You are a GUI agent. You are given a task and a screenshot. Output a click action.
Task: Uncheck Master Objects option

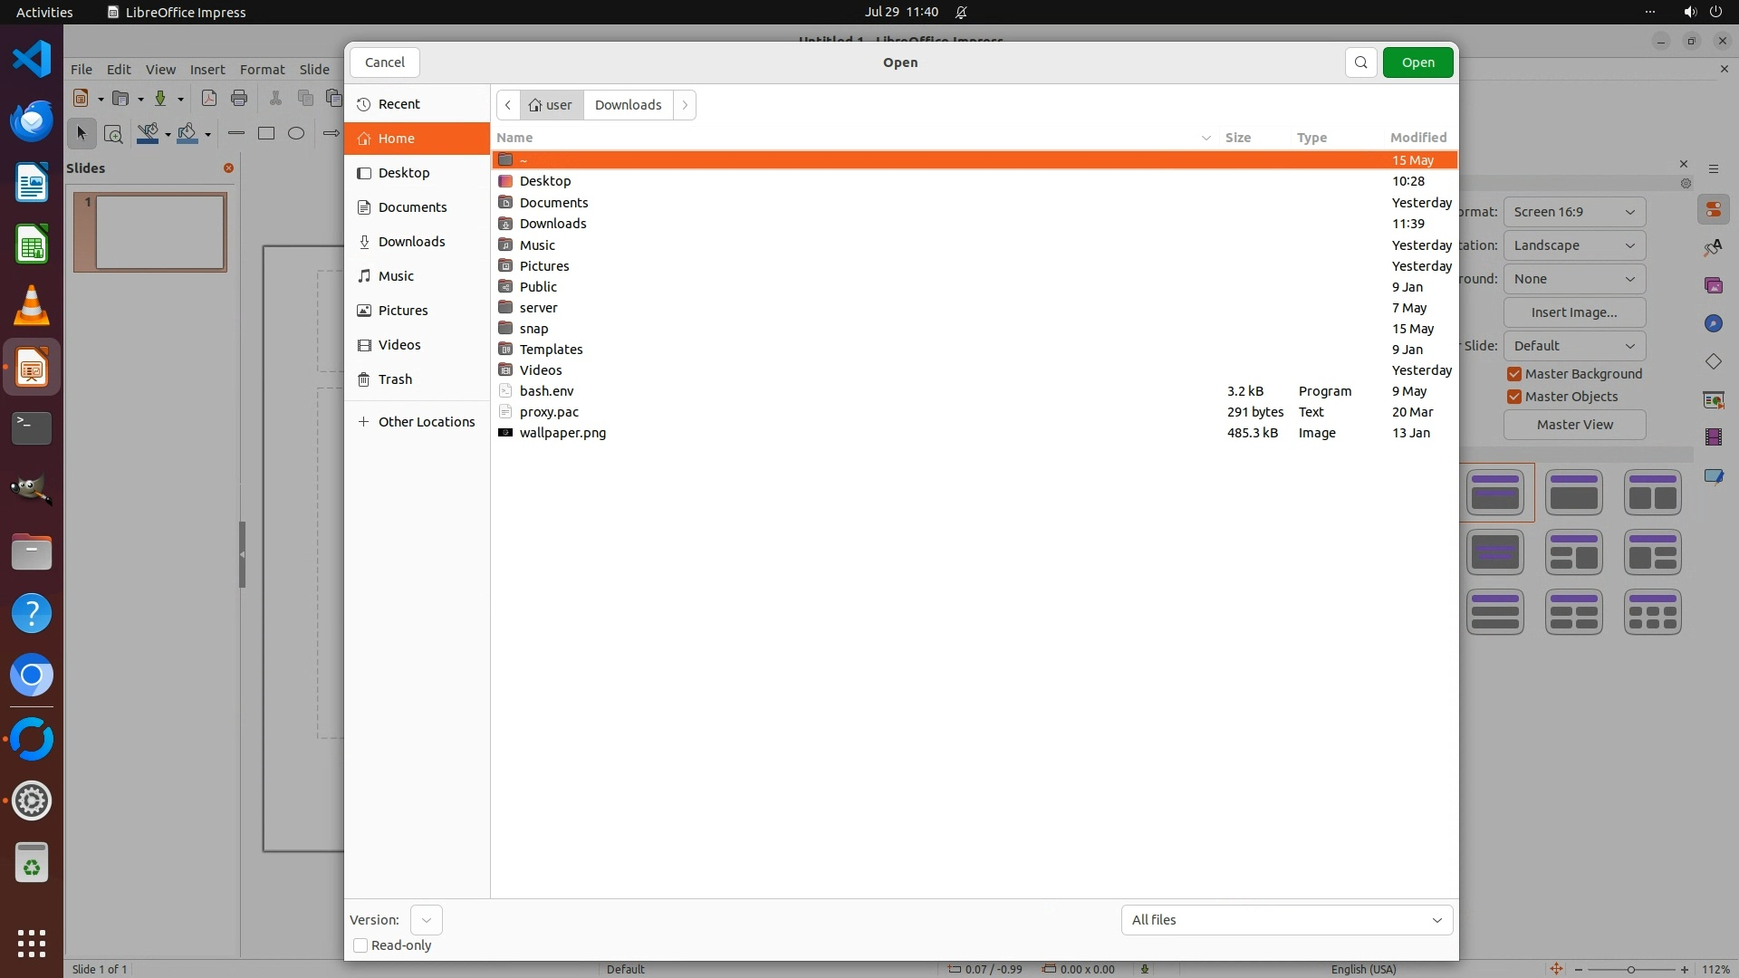tap(1514, 397)
